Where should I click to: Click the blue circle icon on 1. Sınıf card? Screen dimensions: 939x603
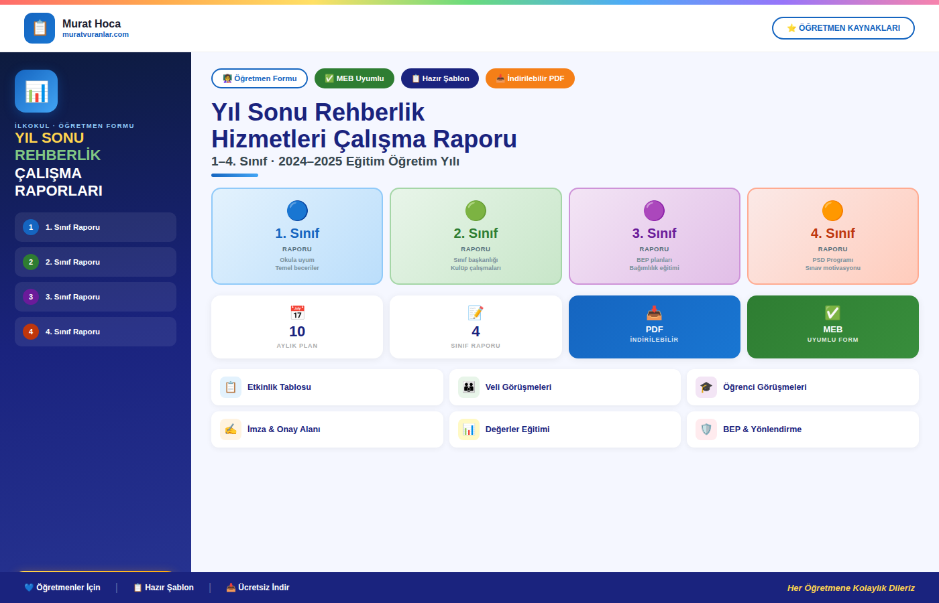(x=297, y=210)
